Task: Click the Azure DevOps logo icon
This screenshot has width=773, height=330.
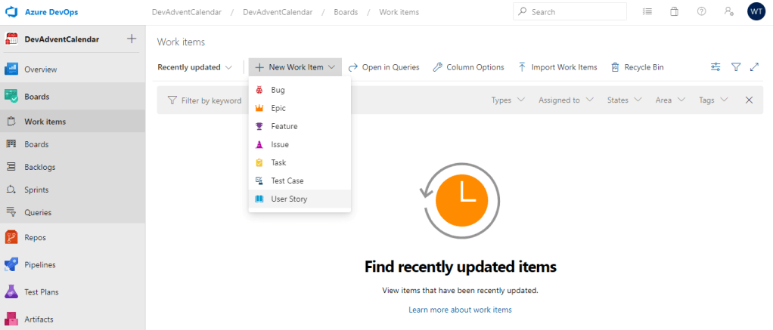Action: 12,12
